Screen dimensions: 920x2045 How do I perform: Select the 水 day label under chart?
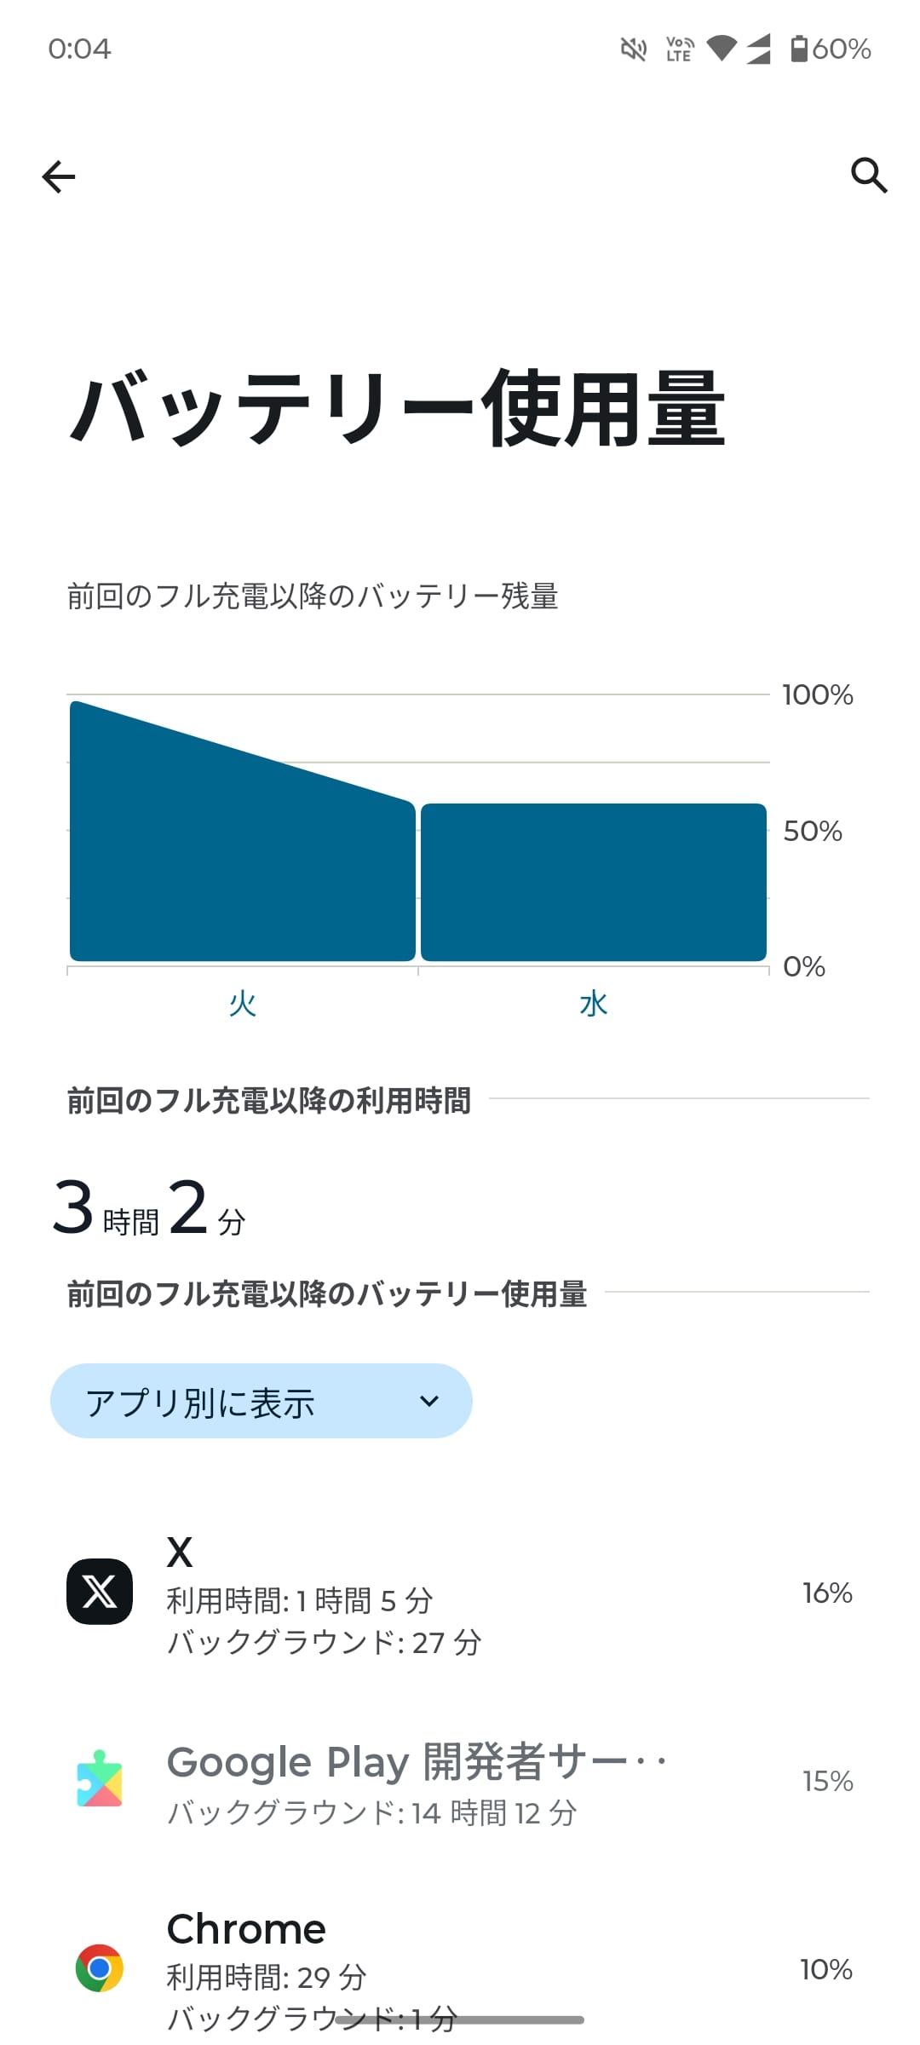594,1004
